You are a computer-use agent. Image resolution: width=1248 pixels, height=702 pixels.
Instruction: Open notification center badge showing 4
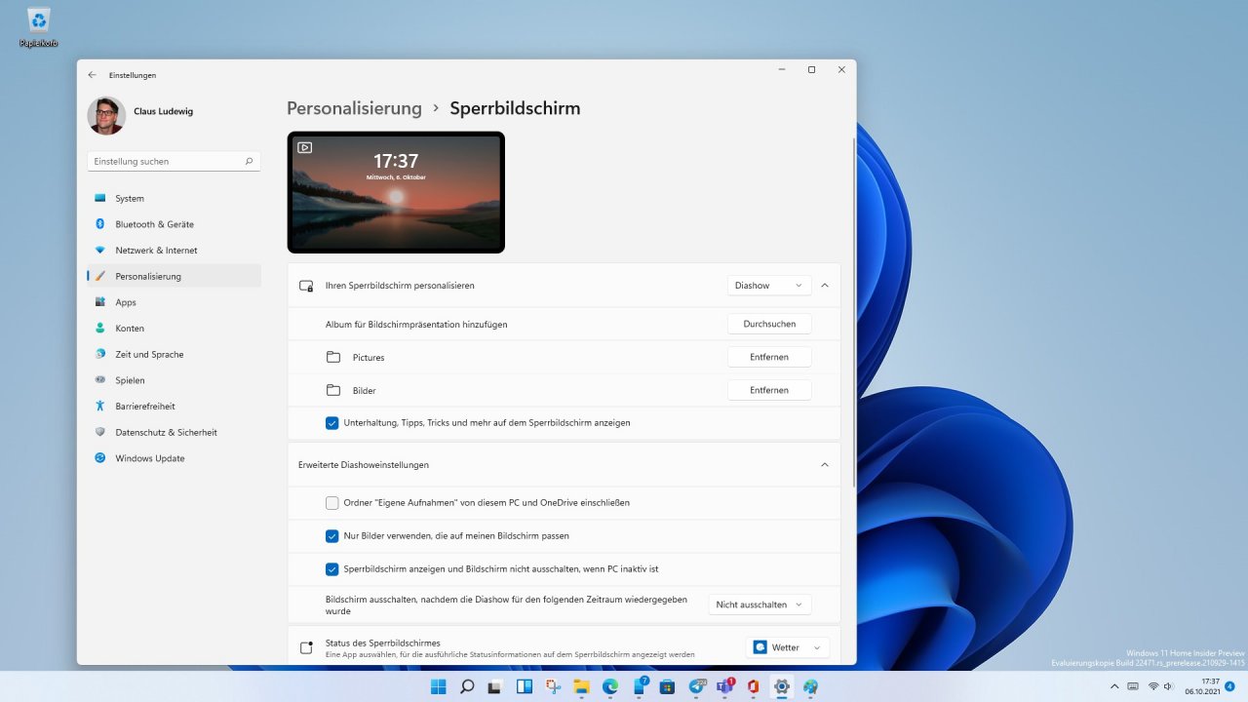tap(1229, 686)
